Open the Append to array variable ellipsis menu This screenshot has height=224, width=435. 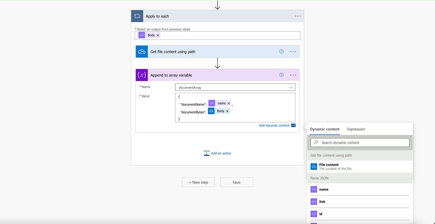coord(293,75)
